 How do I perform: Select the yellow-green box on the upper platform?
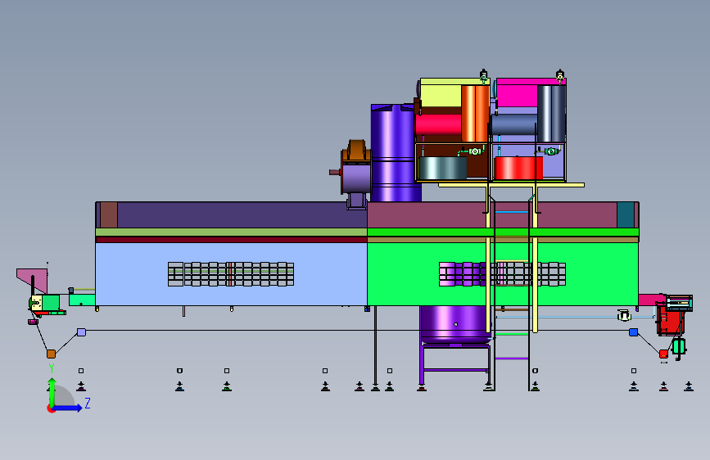pyautogui.click(x=441, y=92)
